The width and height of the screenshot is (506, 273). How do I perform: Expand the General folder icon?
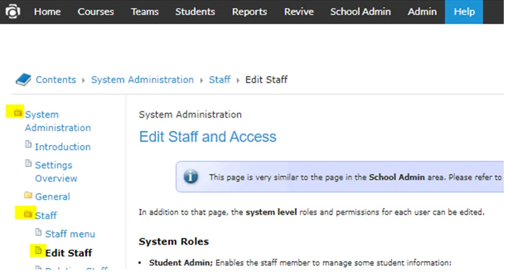pos(28,195)
